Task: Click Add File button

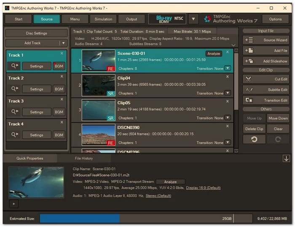Action: click(266, 50)
